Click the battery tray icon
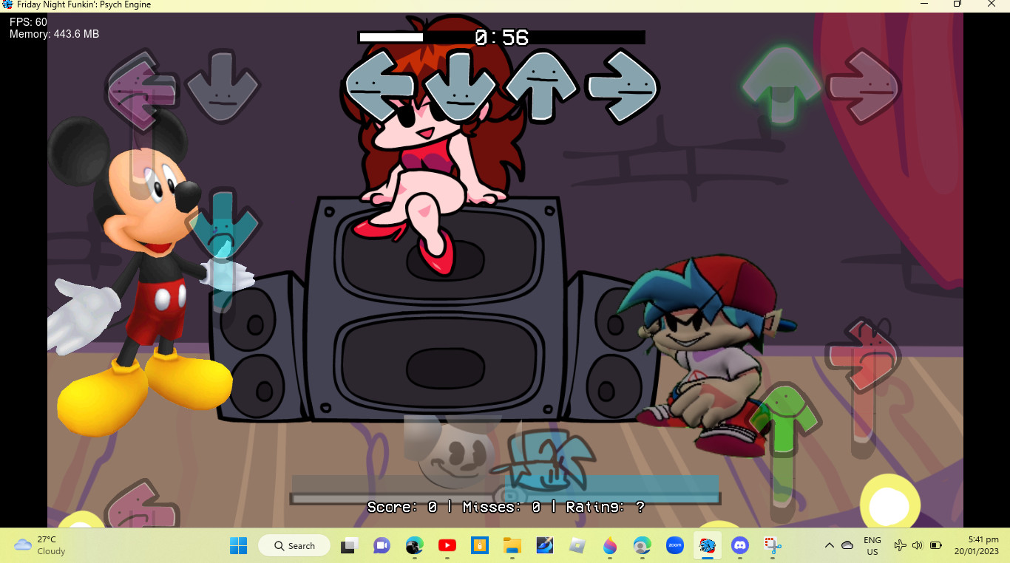Screen dimensions: 1010x563 click(x=935, y=546)
